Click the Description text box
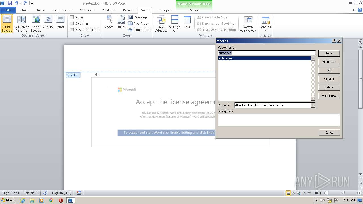Screen dimensions: 363x204 coord(279,120)
